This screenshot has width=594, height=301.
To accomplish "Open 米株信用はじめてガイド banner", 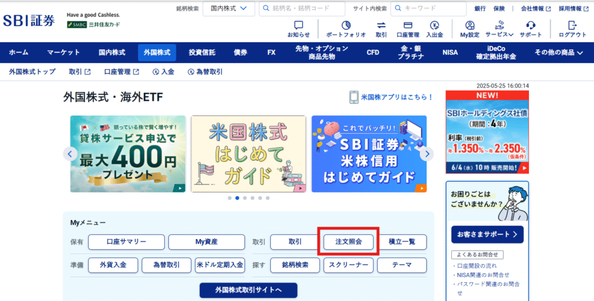I will [369, 154].
